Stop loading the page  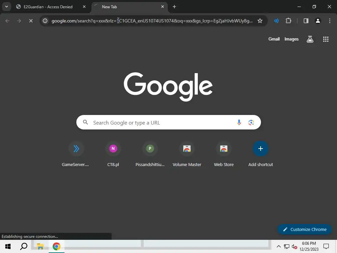[x=31, y=21]
